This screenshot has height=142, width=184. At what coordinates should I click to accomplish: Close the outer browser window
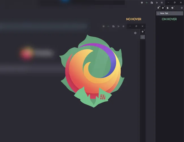point(181,3)
